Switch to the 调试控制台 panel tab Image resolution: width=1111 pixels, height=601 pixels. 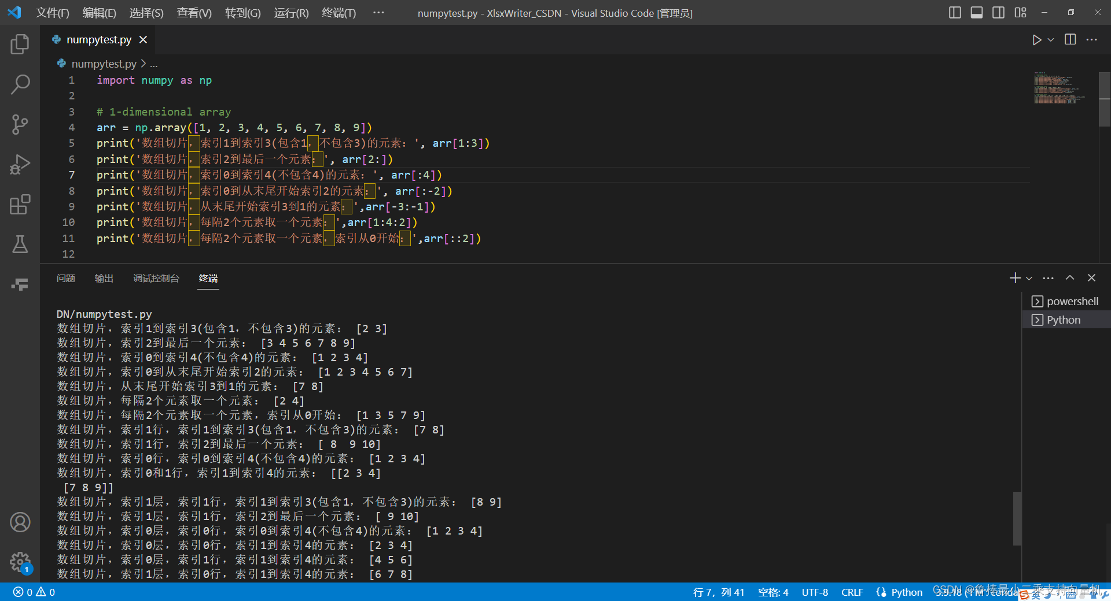click(156, 279)
